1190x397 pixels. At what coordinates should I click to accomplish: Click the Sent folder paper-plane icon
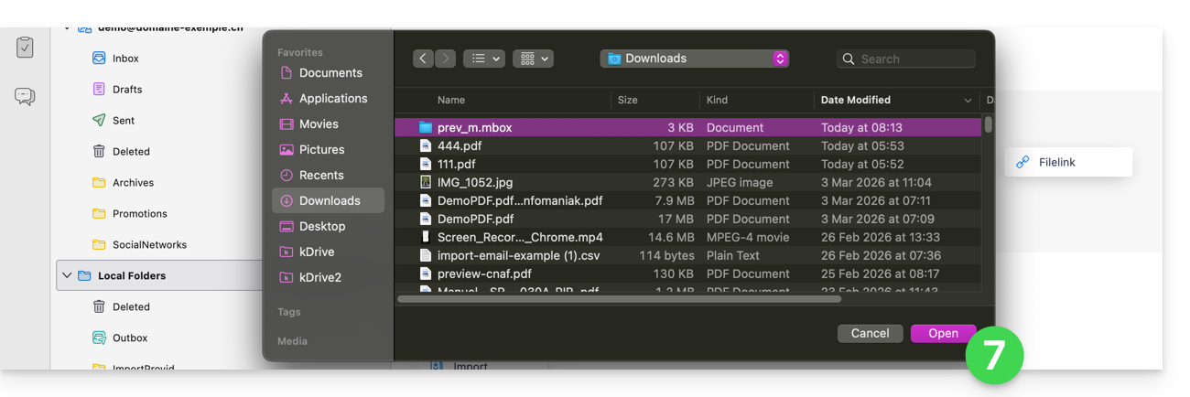coord(99,121)
